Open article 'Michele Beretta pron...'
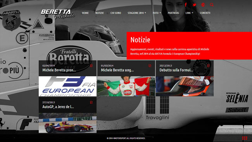 [59, 70]
